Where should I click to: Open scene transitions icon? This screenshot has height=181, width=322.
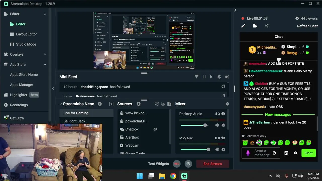(x=111, y=104)
